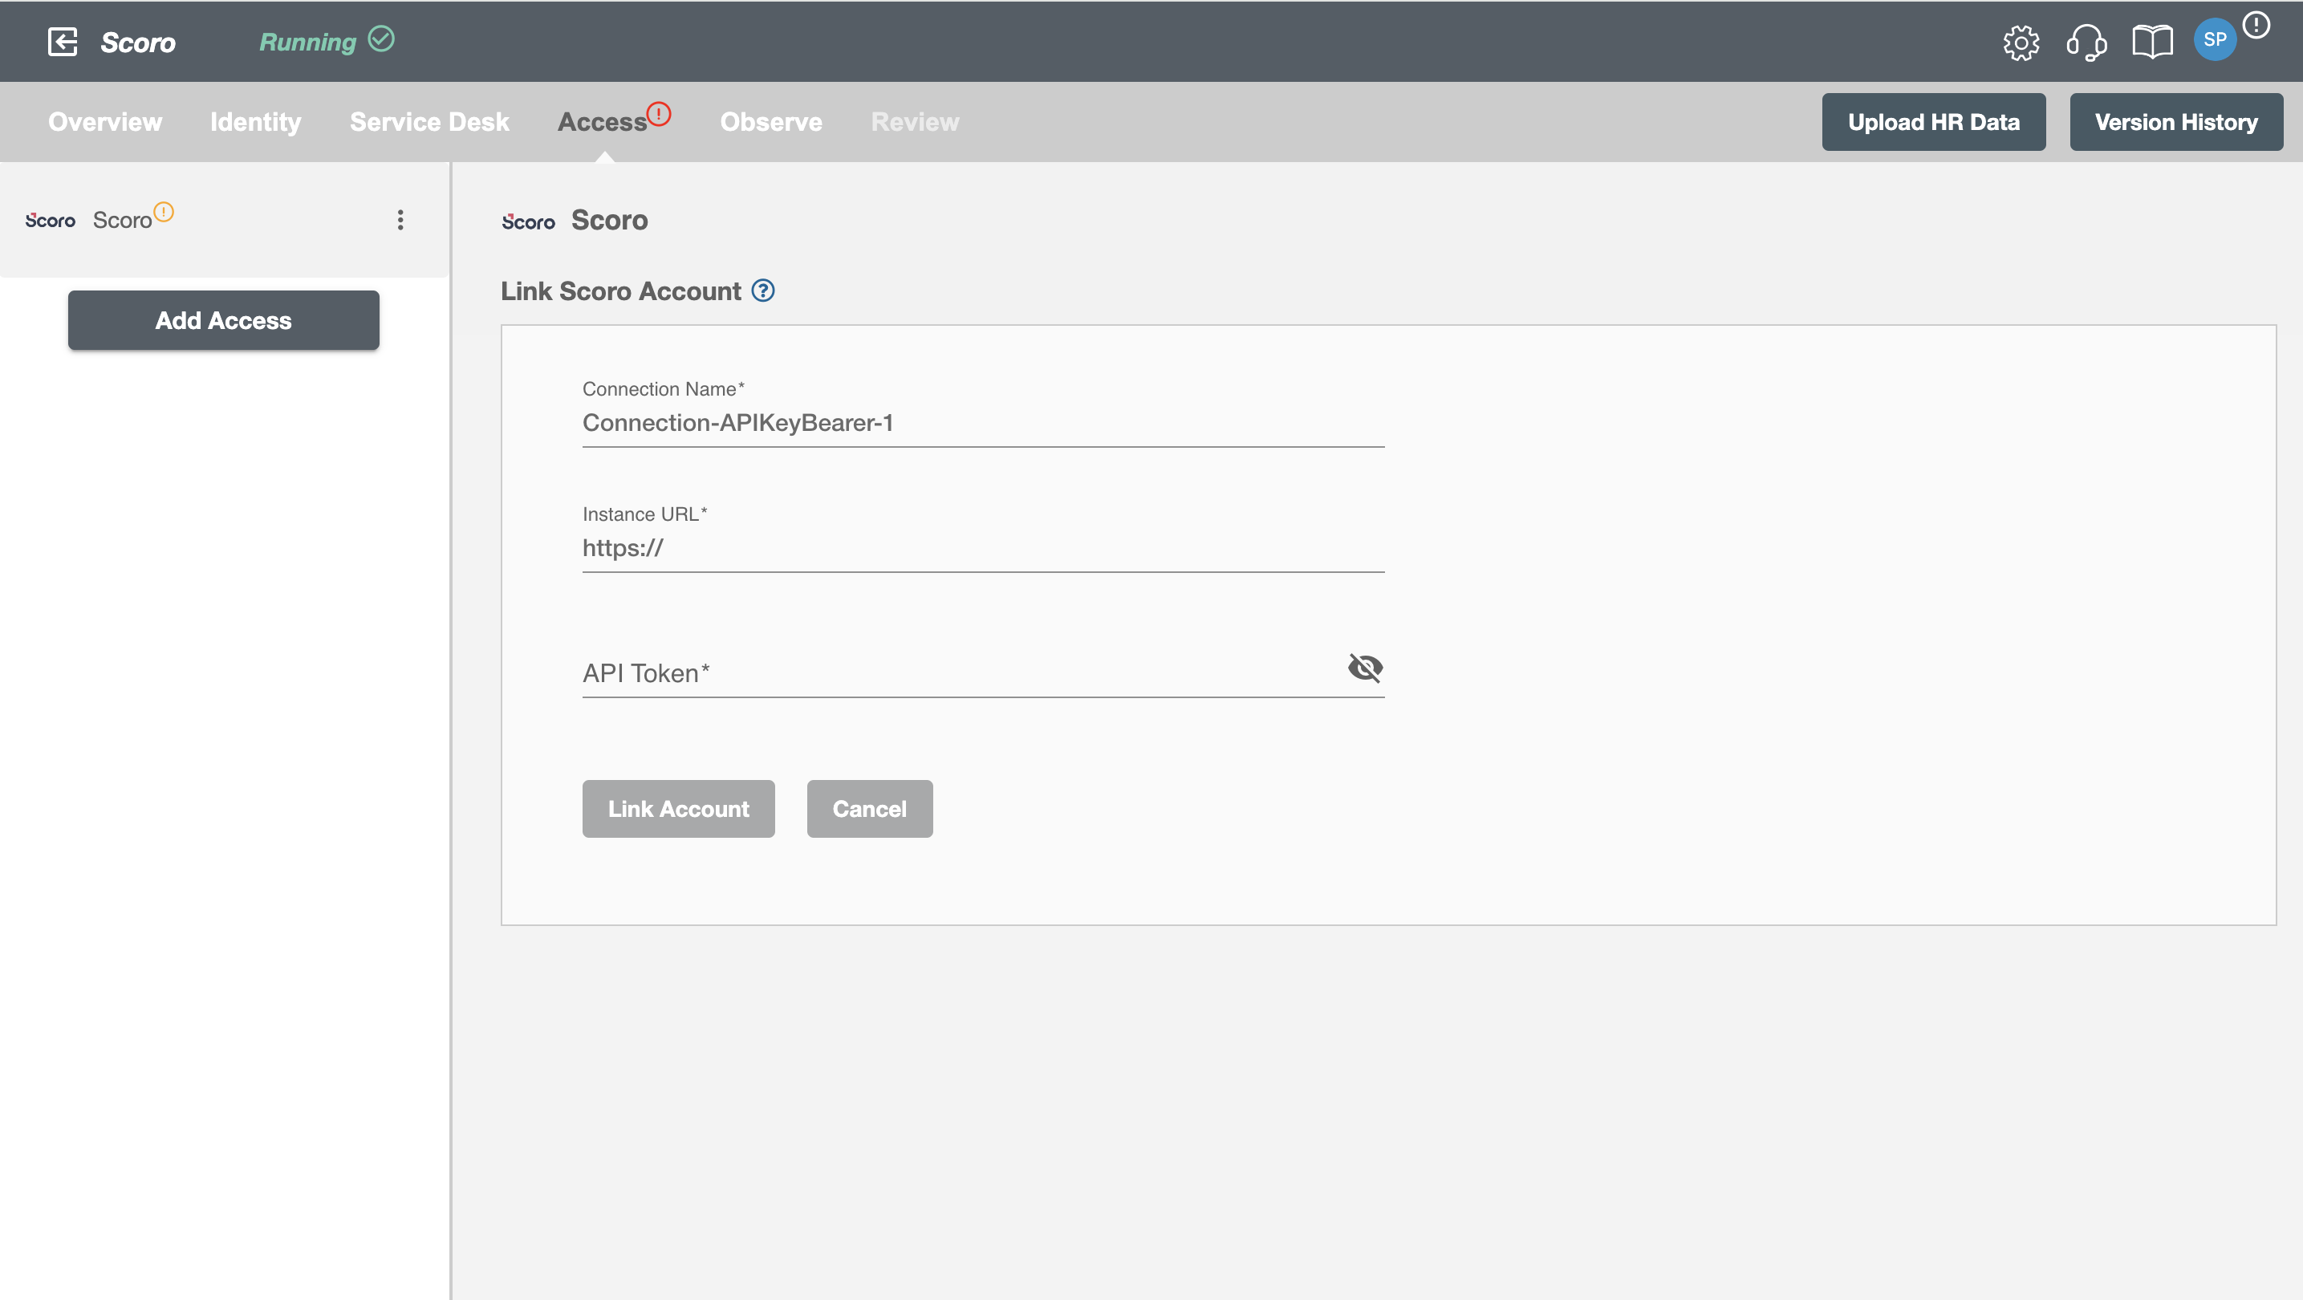Image resolution: width=2303 pixels, height=1300 pixels.
Task: Toggle API Token visibility eye icon
Action: point(1365,667)
